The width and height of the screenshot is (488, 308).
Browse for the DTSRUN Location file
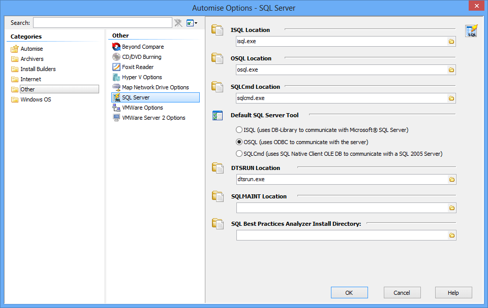pyautogui.click(x=451, y=180)
